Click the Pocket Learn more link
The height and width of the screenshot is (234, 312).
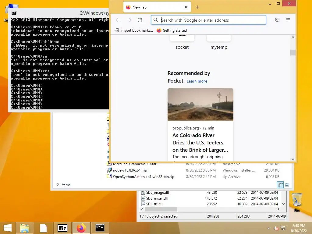pyautogui.click(x=197, y=81)
